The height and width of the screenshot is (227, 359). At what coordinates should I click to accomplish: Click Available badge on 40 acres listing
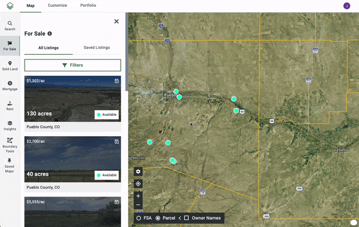[106, 175]
